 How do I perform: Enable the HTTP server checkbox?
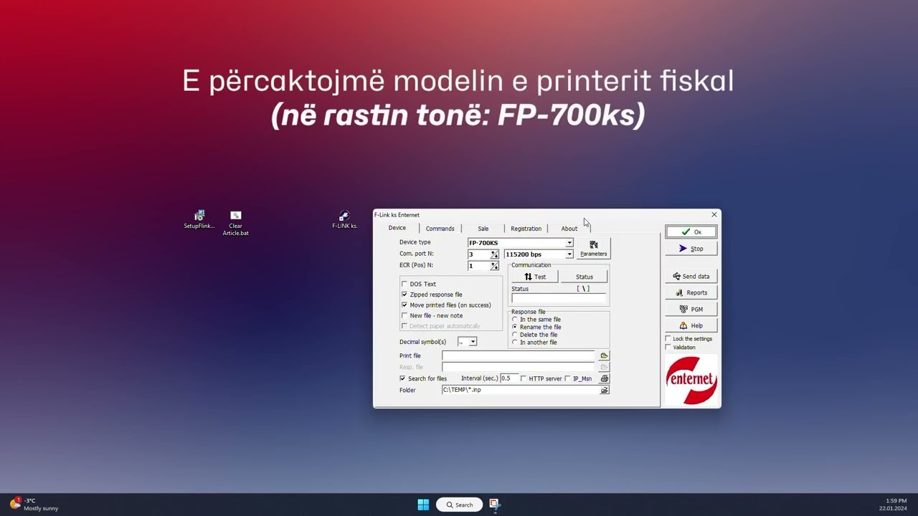(524, 378)
